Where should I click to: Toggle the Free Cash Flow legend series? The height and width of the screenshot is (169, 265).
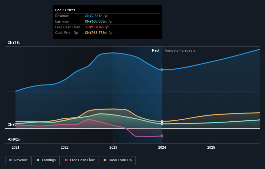80,160
